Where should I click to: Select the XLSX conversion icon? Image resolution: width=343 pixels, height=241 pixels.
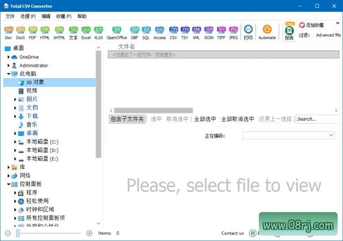click(x=99, y=33)
